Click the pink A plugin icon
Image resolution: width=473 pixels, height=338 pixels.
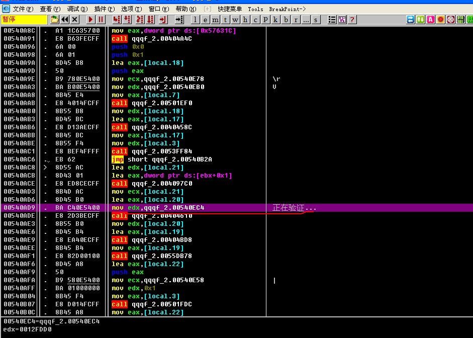coord(430,20)
